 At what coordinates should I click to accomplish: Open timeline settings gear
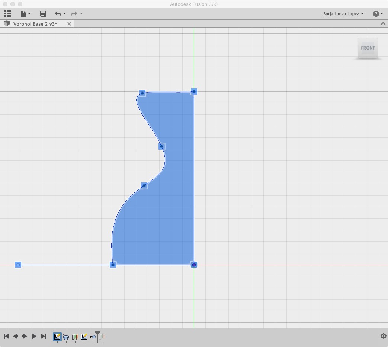tap(383, 336)
